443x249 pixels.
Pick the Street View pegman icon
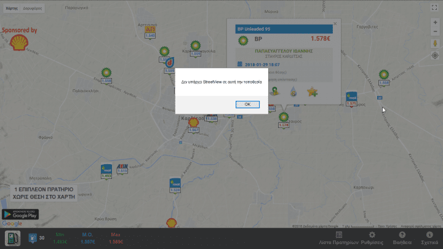click(435, 44)
